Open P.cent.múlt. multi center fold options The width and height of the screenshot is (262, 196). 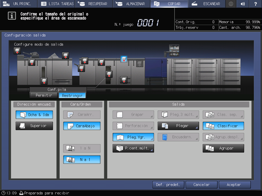tap(133, 149)
